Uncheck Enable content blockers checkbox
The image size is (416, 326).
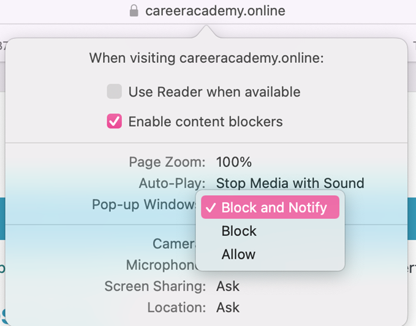click(x=115, y=121)
